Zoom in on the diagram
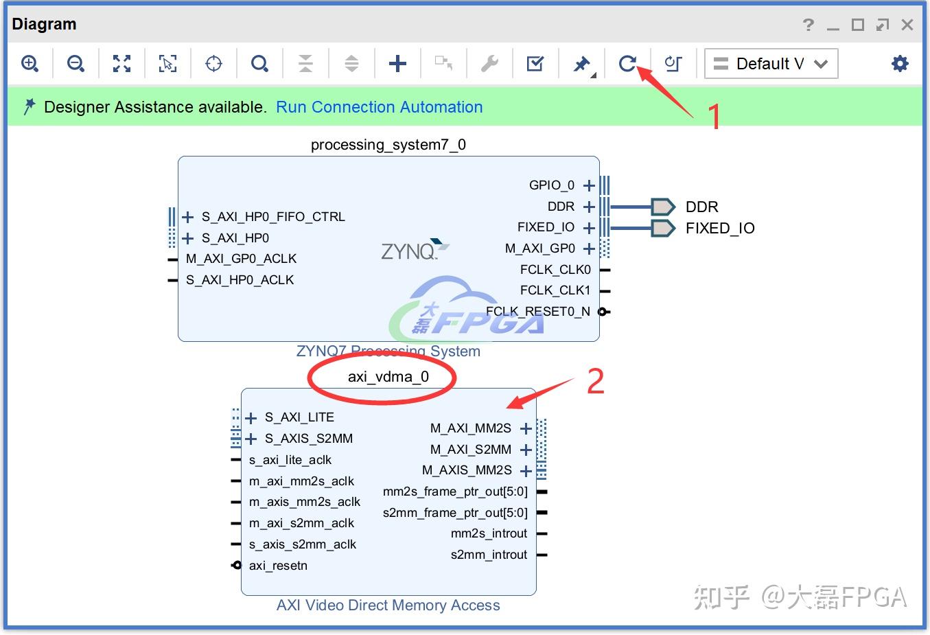This screenshot has width=930, height=635. (x=30, y=63)
